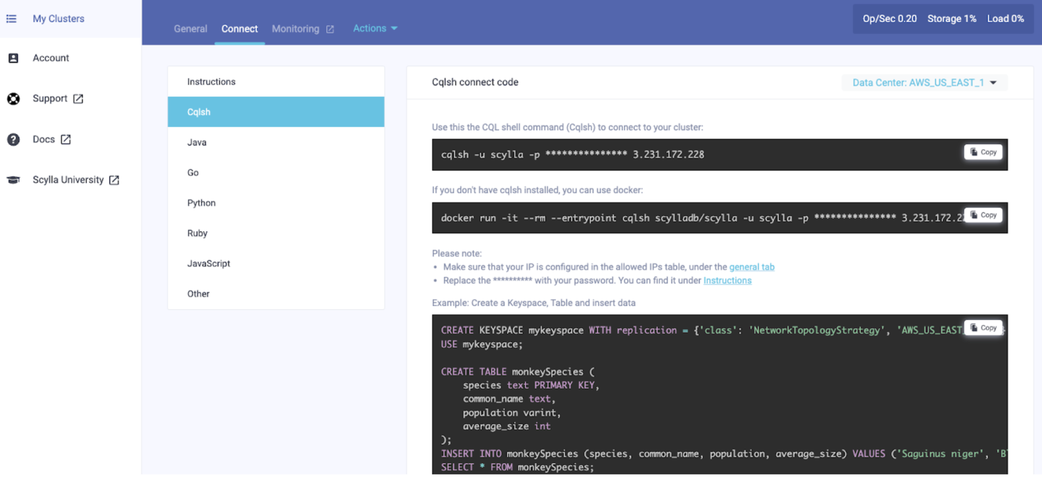
Task: Open the Actions dropdown
Action: [x=375, y=28]
